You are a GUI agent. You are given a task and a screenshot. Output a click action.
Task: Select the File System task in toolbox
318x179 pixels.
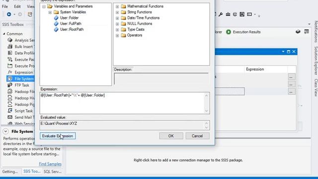click(x=21, y=79)
